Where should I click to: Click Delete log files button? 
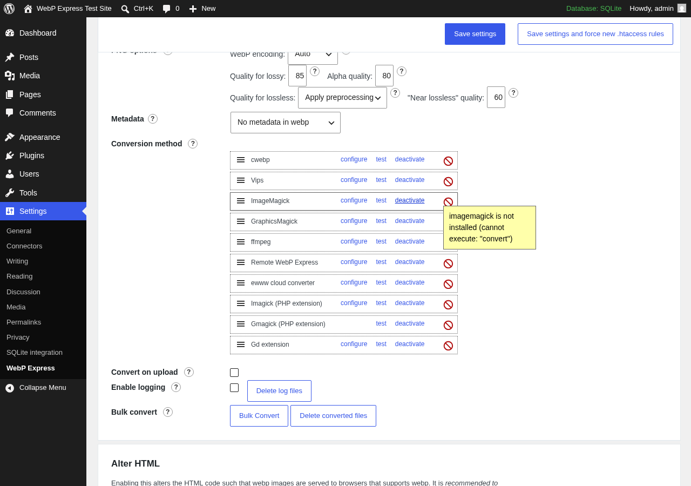(279, 391)
